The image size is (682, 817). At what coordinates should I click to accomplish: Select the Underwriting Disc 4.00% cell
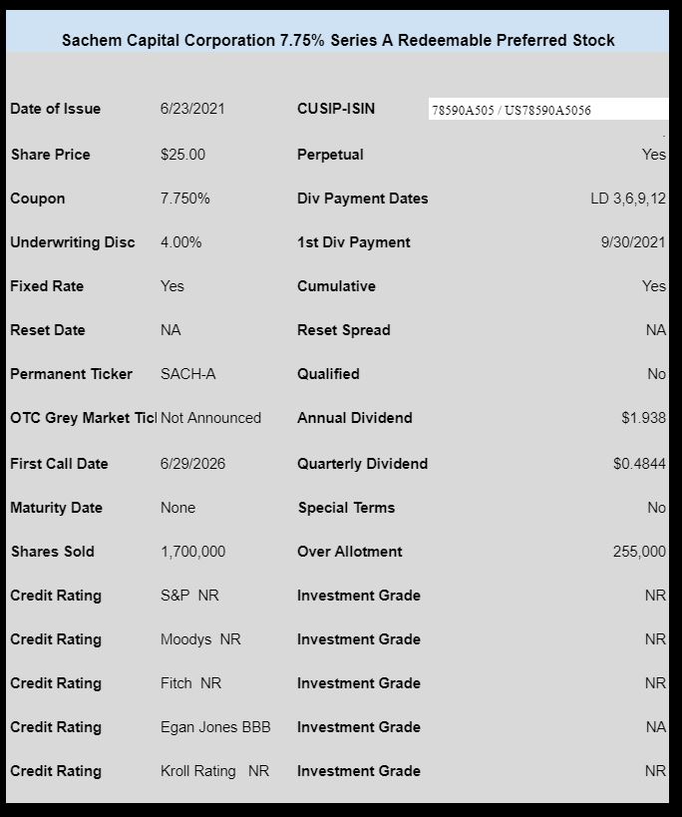point(180,241)
